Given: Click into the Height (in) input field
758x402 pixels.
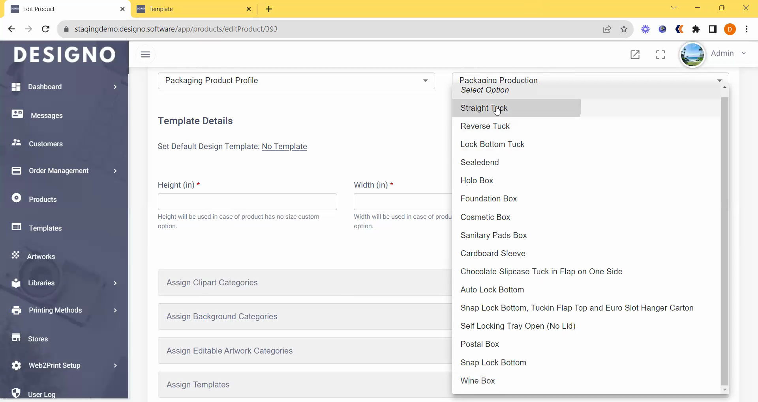Looking at the screenshot, I should click(247, 202).
